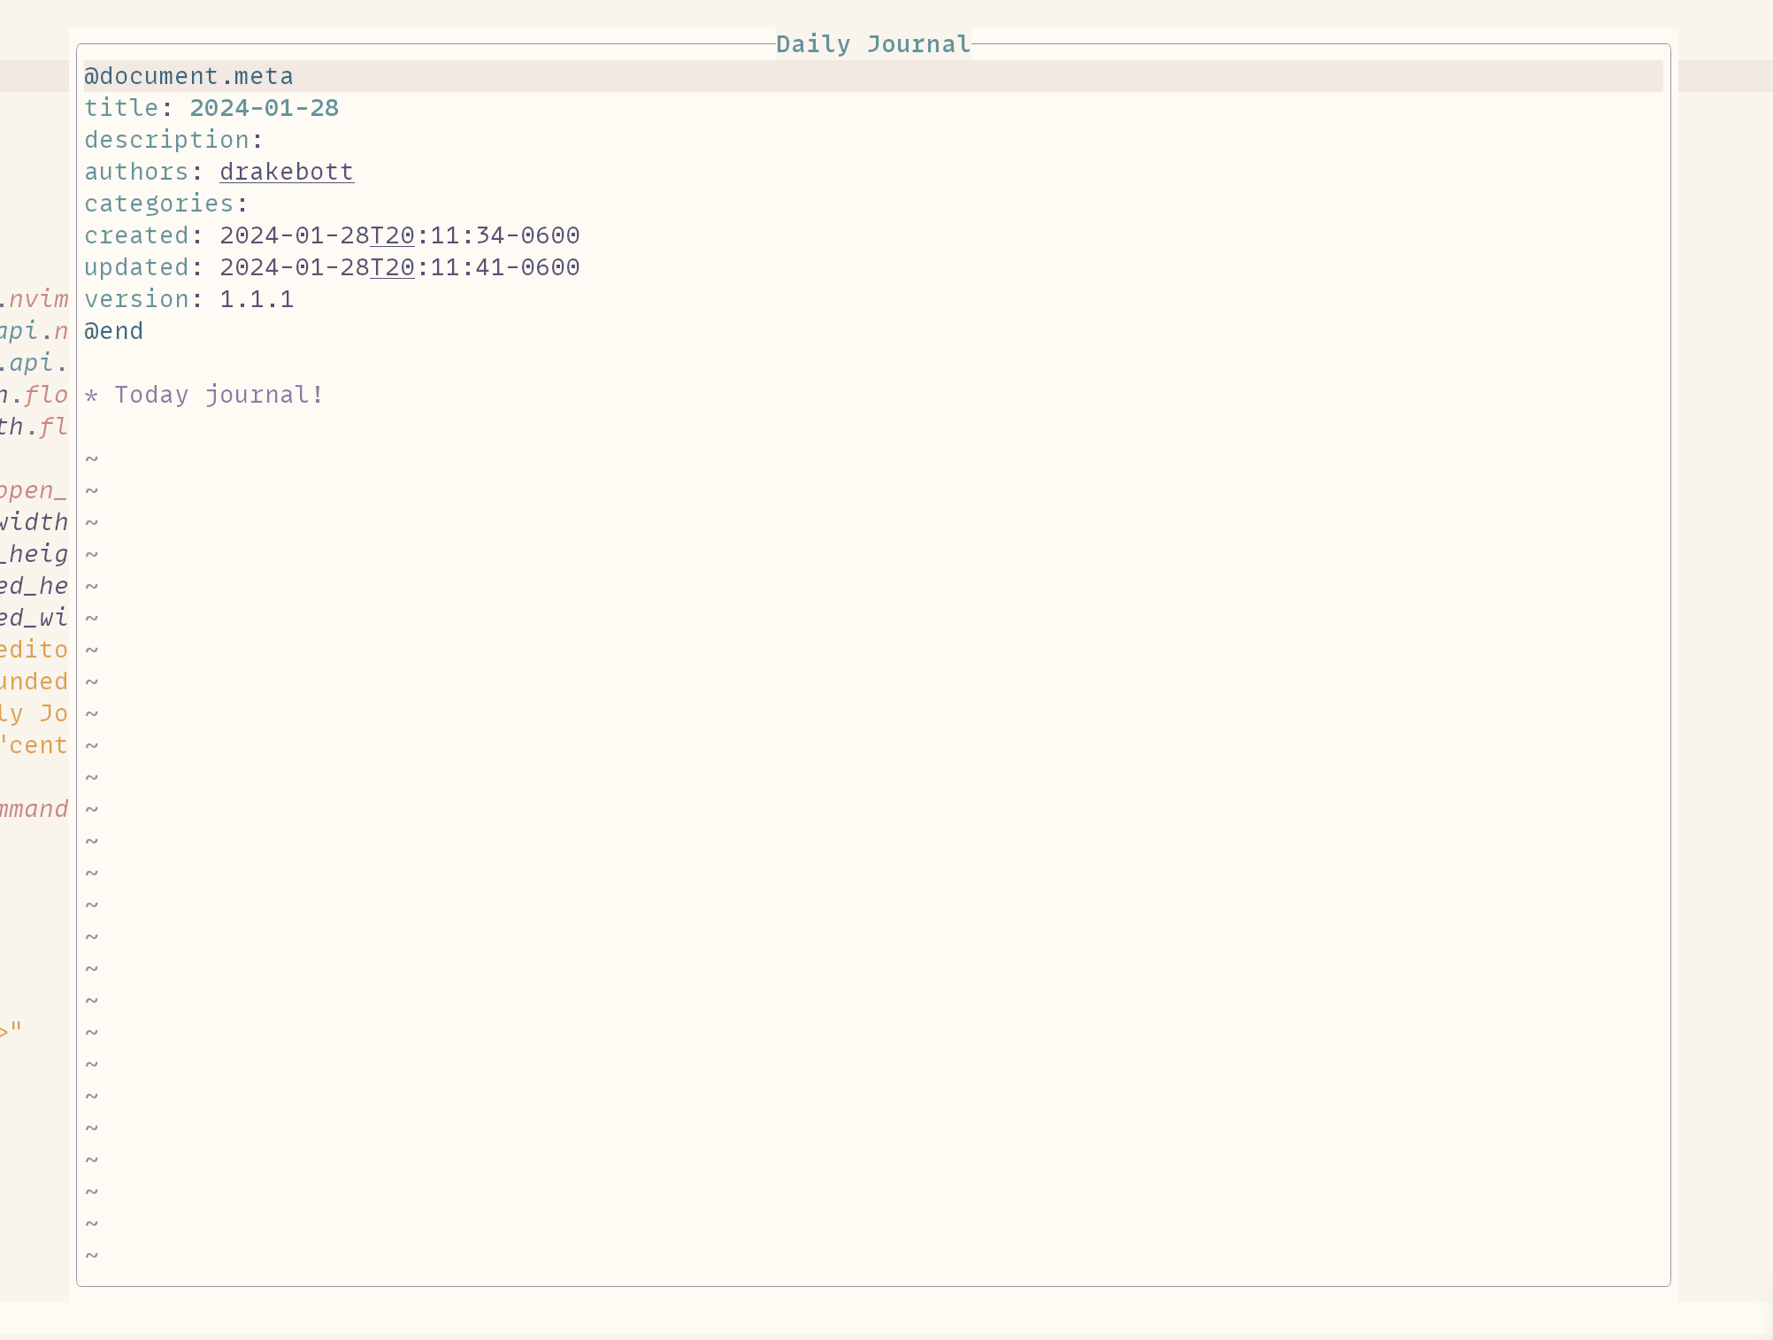Click the partially visible .nvim code fragment
The image size is (1773, 1340).
pos(35,299)
